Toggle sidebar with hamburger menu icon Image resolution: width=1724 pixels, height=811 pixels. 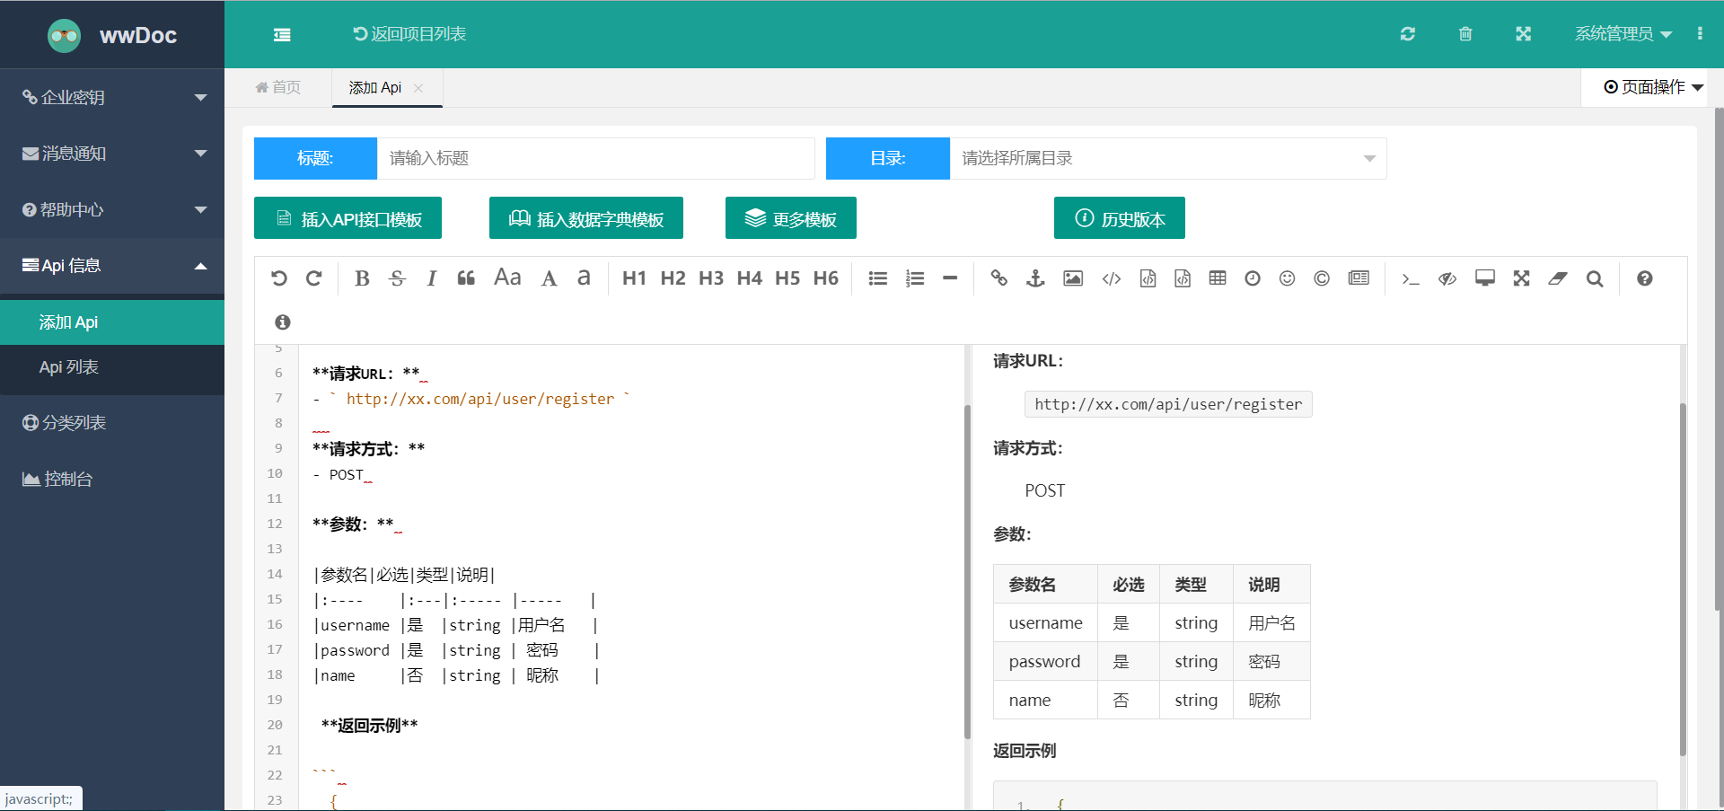282,34
